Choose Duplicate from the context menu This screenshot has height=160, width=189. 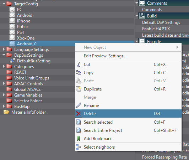click(x=128, y=89)
